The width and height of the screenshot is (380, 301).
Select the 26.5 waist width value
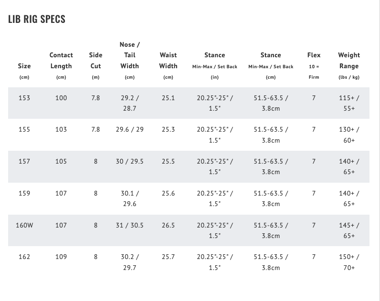pyautogui.click(x=168, y=225)
